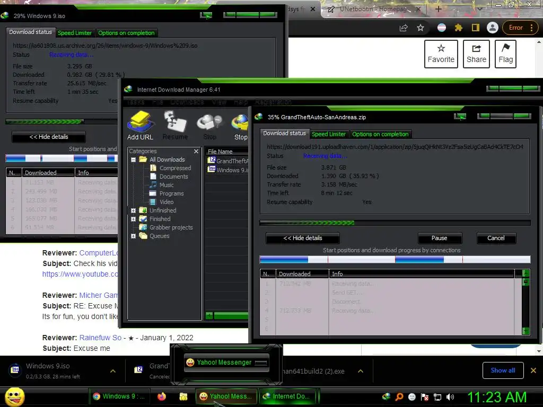This screenshot has width=543, height=407.
Task: Open the YouTube link in the review
Action: point(81,274)
